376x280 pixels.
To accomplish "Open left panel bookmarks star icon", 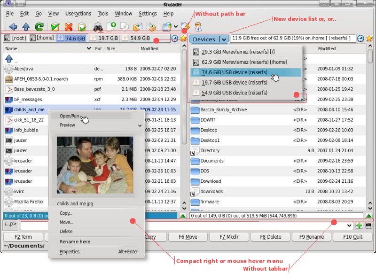I will click(x=183, y=38).
